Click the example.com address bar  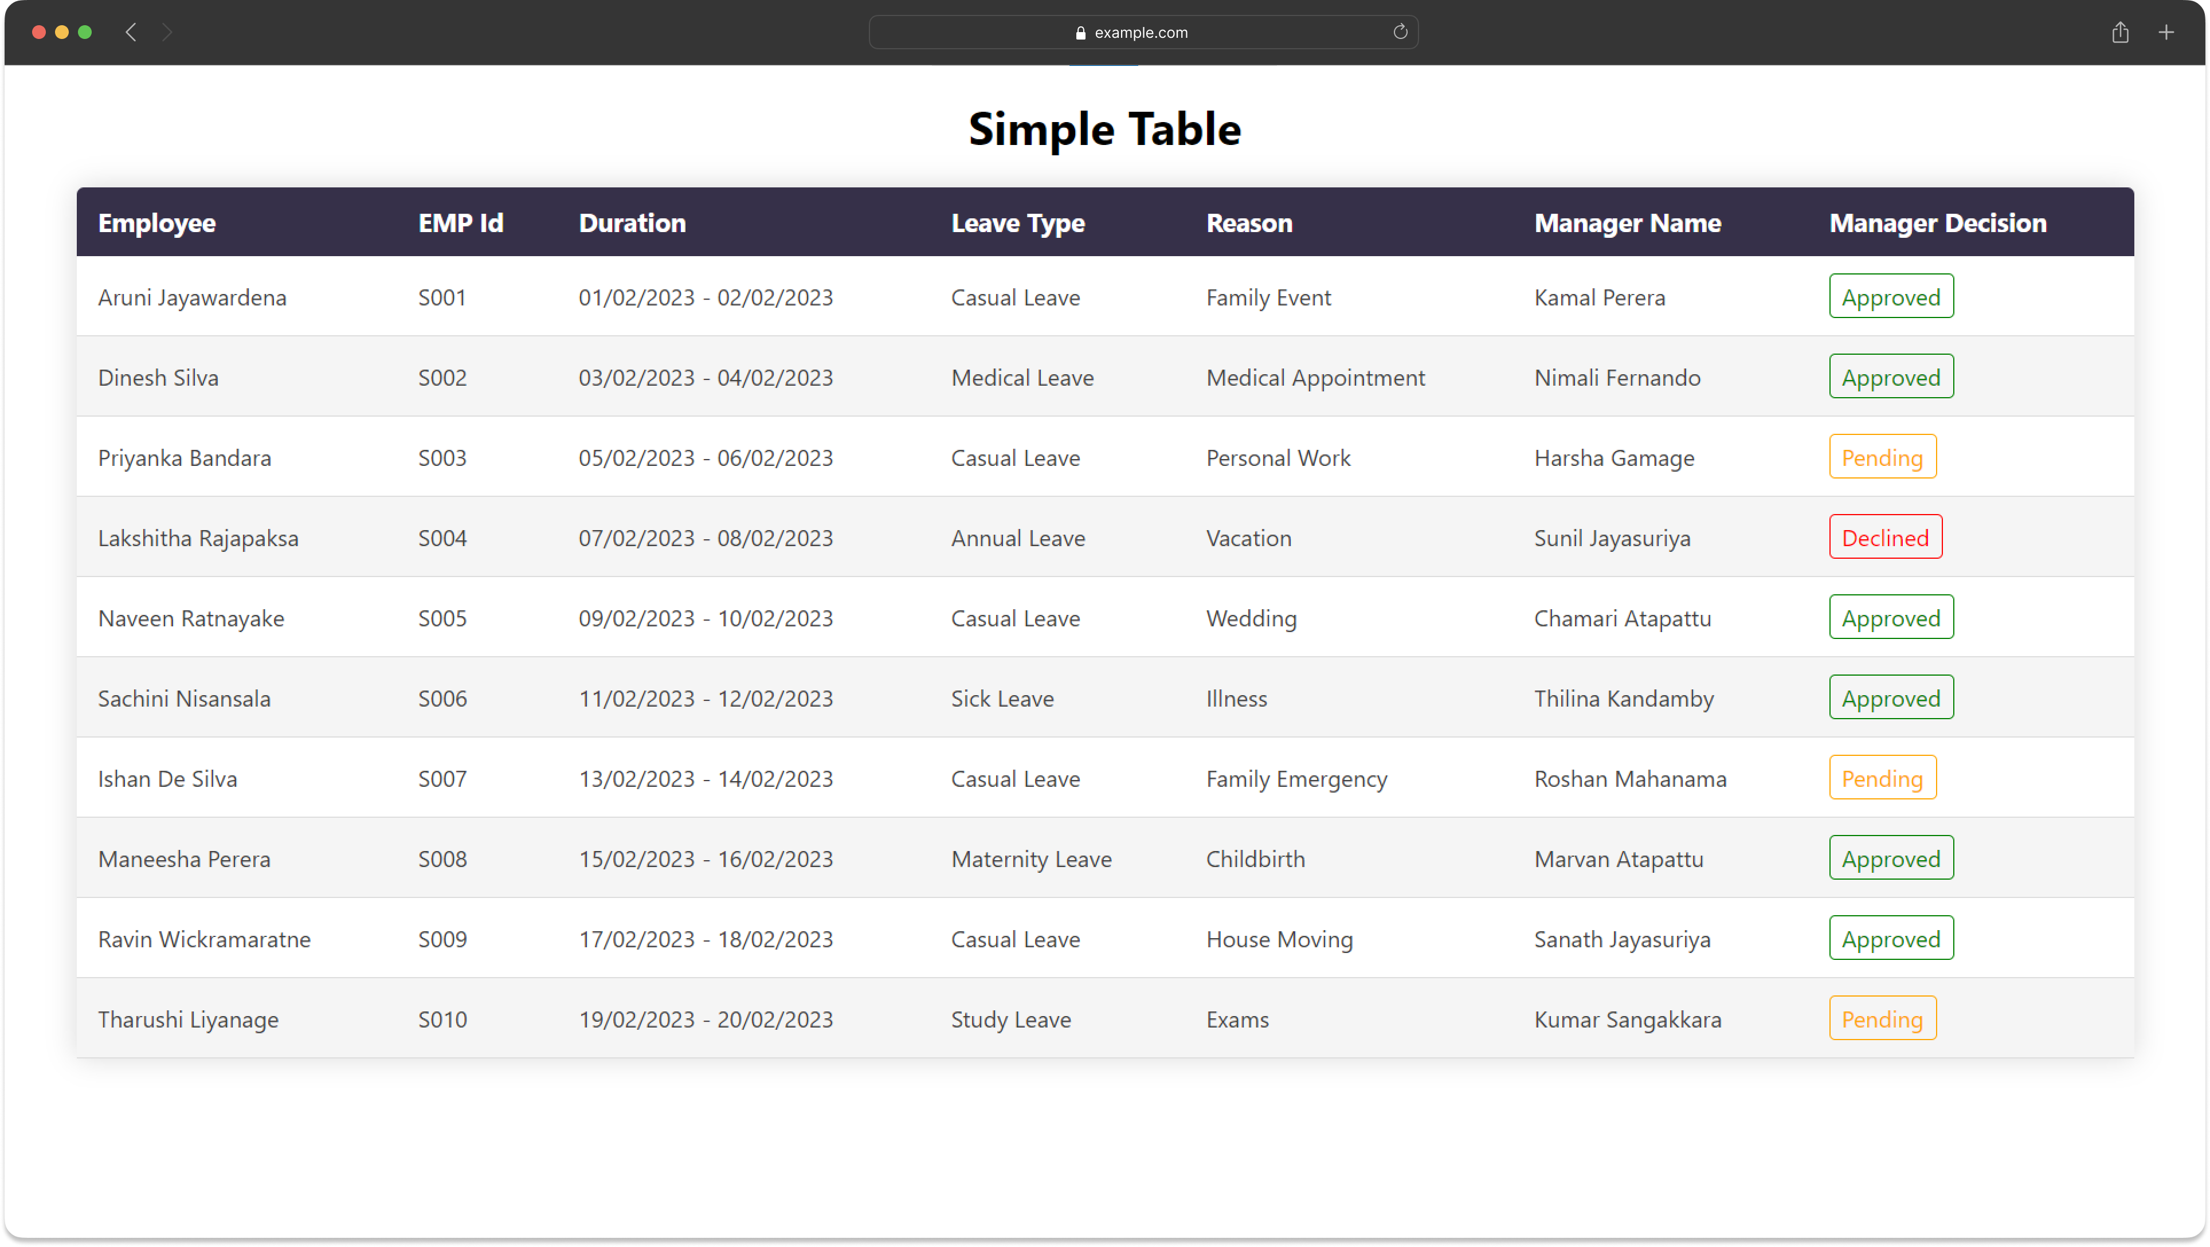(x=1142, y=33)
